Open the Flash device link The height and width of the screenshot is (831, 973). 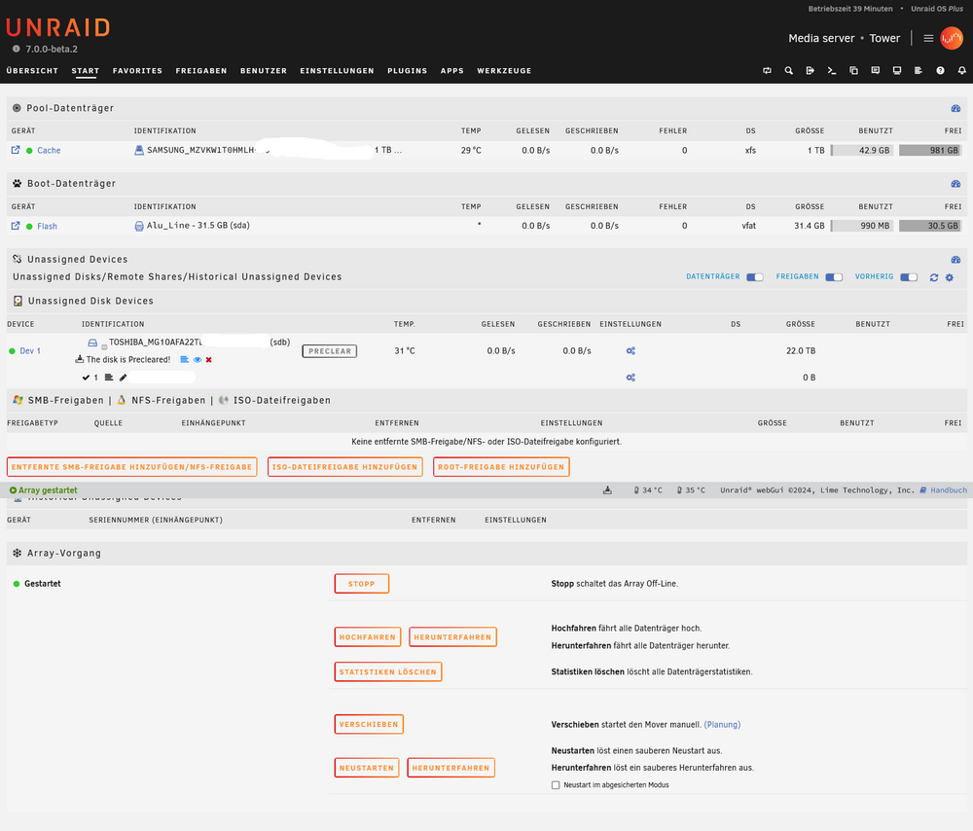pyautogui.click(x=47, y=227)
